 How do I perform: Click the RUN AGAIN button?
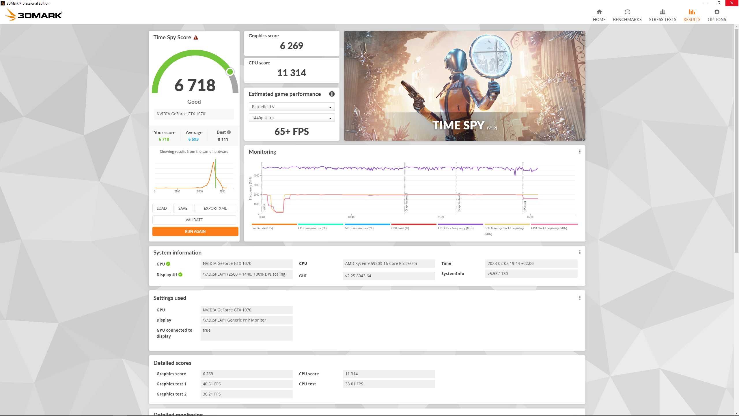(x=195, y=231)
